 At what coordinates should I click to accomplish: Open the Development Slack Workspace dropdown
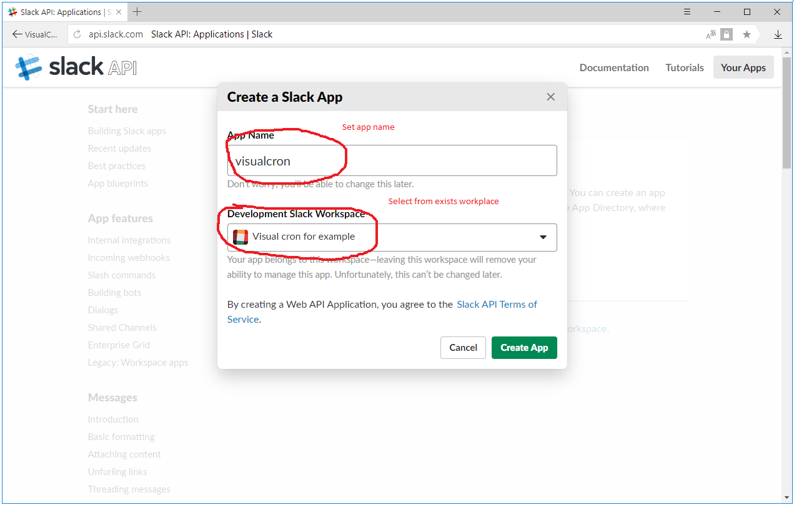click(x=543, y=237)
